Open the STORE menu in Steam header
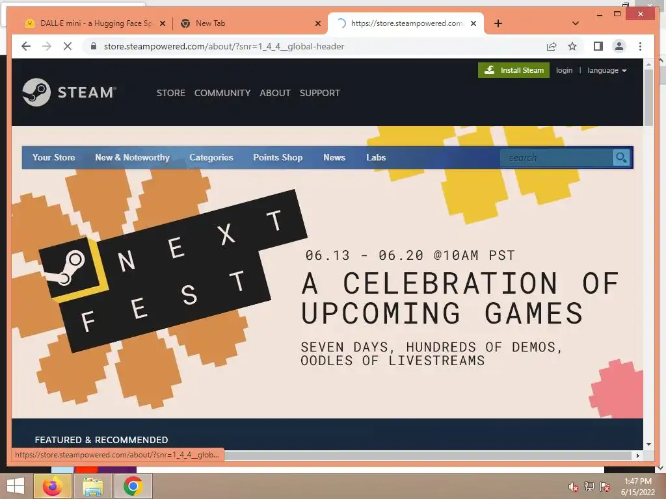The height and width of the screenshot is (499, 666). [x=171, y=93]
